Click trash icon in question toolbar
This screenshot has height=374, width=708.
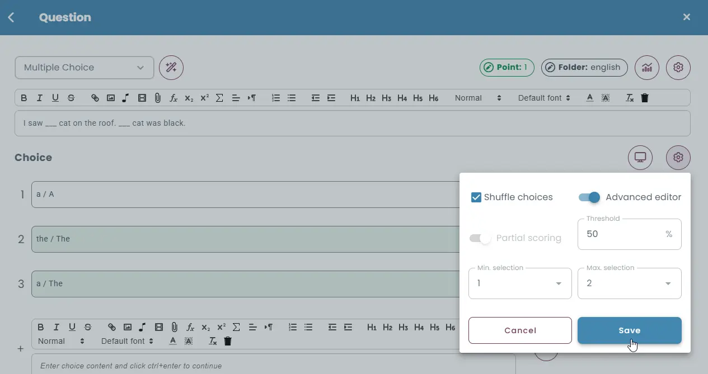pos(645,98)
